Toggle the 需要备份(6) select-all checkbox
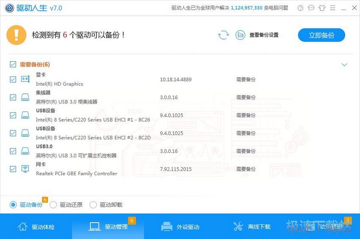360x239 pixels. coord(13,64)
